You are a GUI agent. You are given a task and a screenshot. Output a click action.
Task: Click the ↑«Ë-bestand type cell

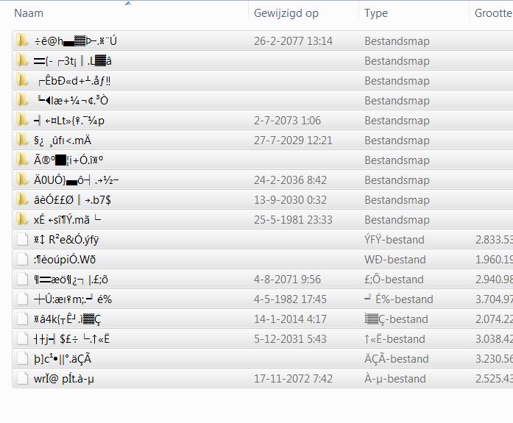point(395,339)
